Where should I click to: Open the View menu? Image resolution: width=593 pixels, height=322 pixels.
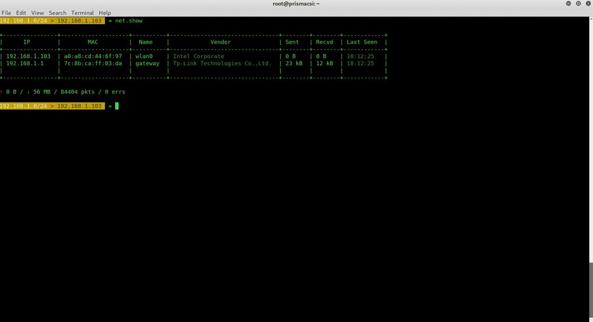[x=37, y=13]
